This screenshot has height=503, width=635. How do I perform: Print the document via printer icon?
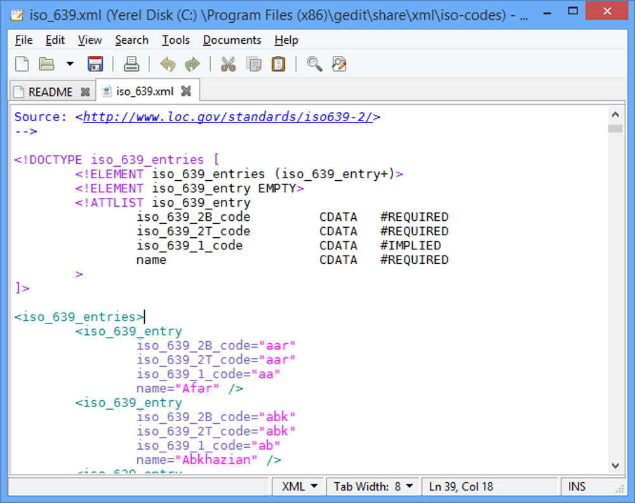(131, 64)
